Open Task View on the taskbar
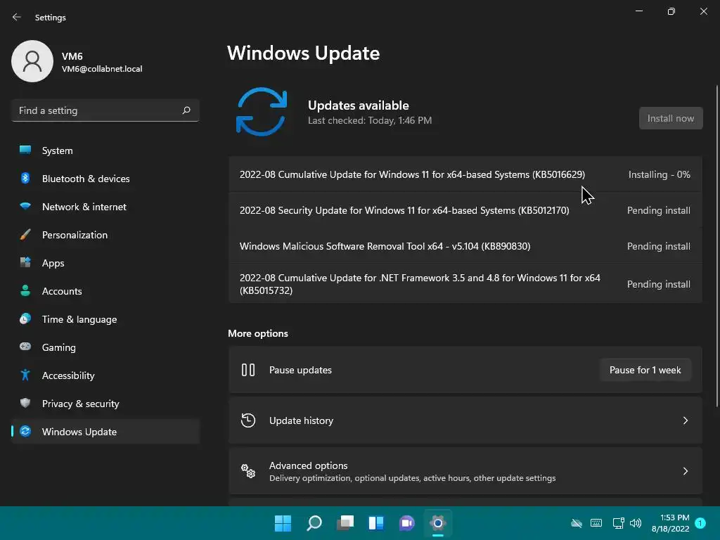Image resolution: width=720 pixels, height=540 pixels. [345, 523]
